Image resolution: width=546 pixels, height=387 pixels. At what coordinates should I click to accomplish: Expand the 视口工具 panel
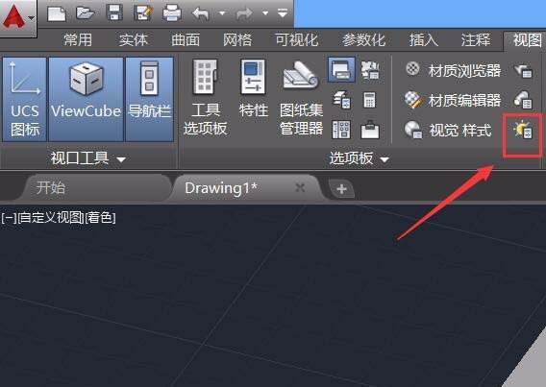(x=88, y=158)
